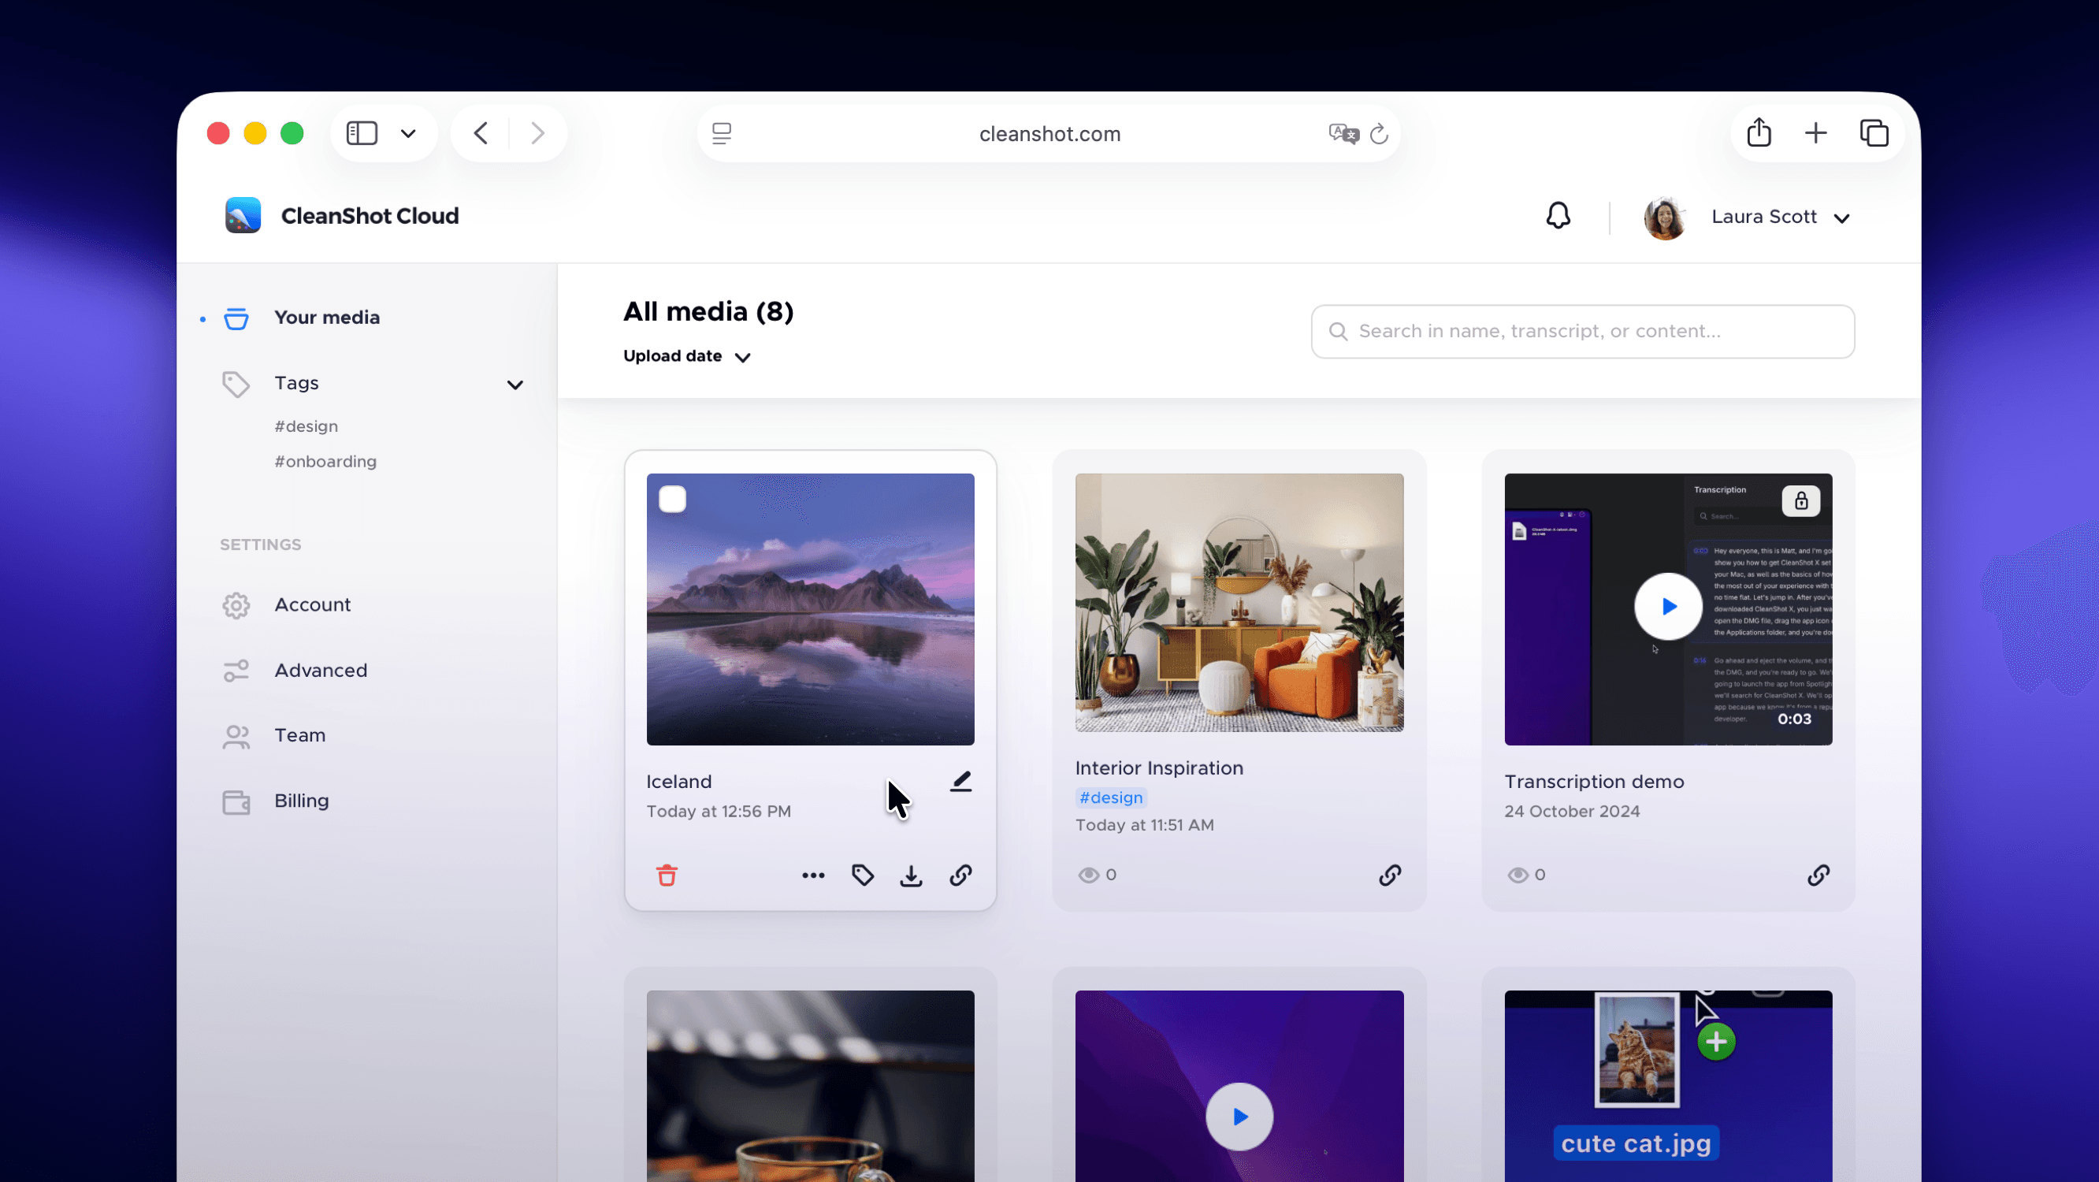The width and height of the screenshot is (2099, 1182).
Task: Play the Transcription demo video
Action: click(1668, 607)
